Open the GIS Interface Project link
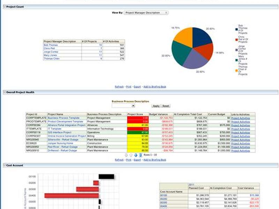The height and width of the screenshot is (209, 279). tap(59, 132)
